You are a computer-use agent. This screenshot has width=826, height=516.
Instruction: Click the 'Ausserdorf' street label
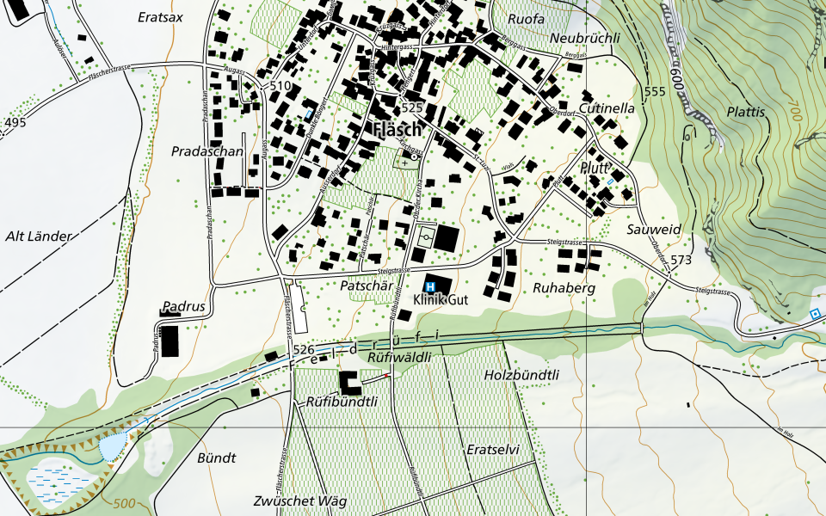point(331,181)
